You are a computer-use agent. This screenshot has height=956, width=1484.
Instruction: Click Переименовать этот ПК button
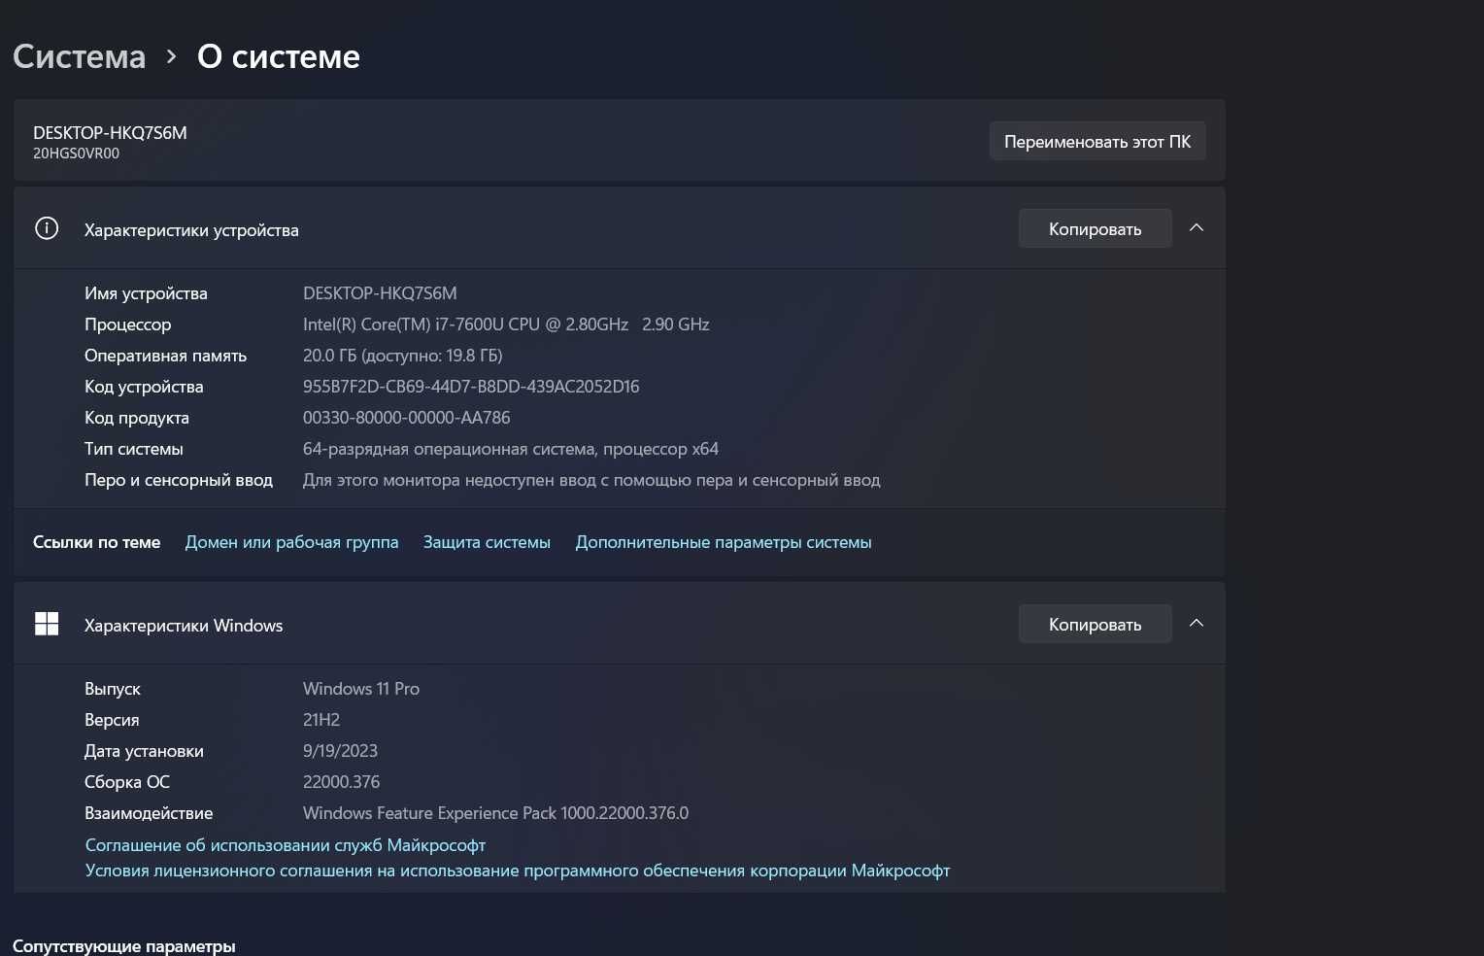coord(1097,142)
